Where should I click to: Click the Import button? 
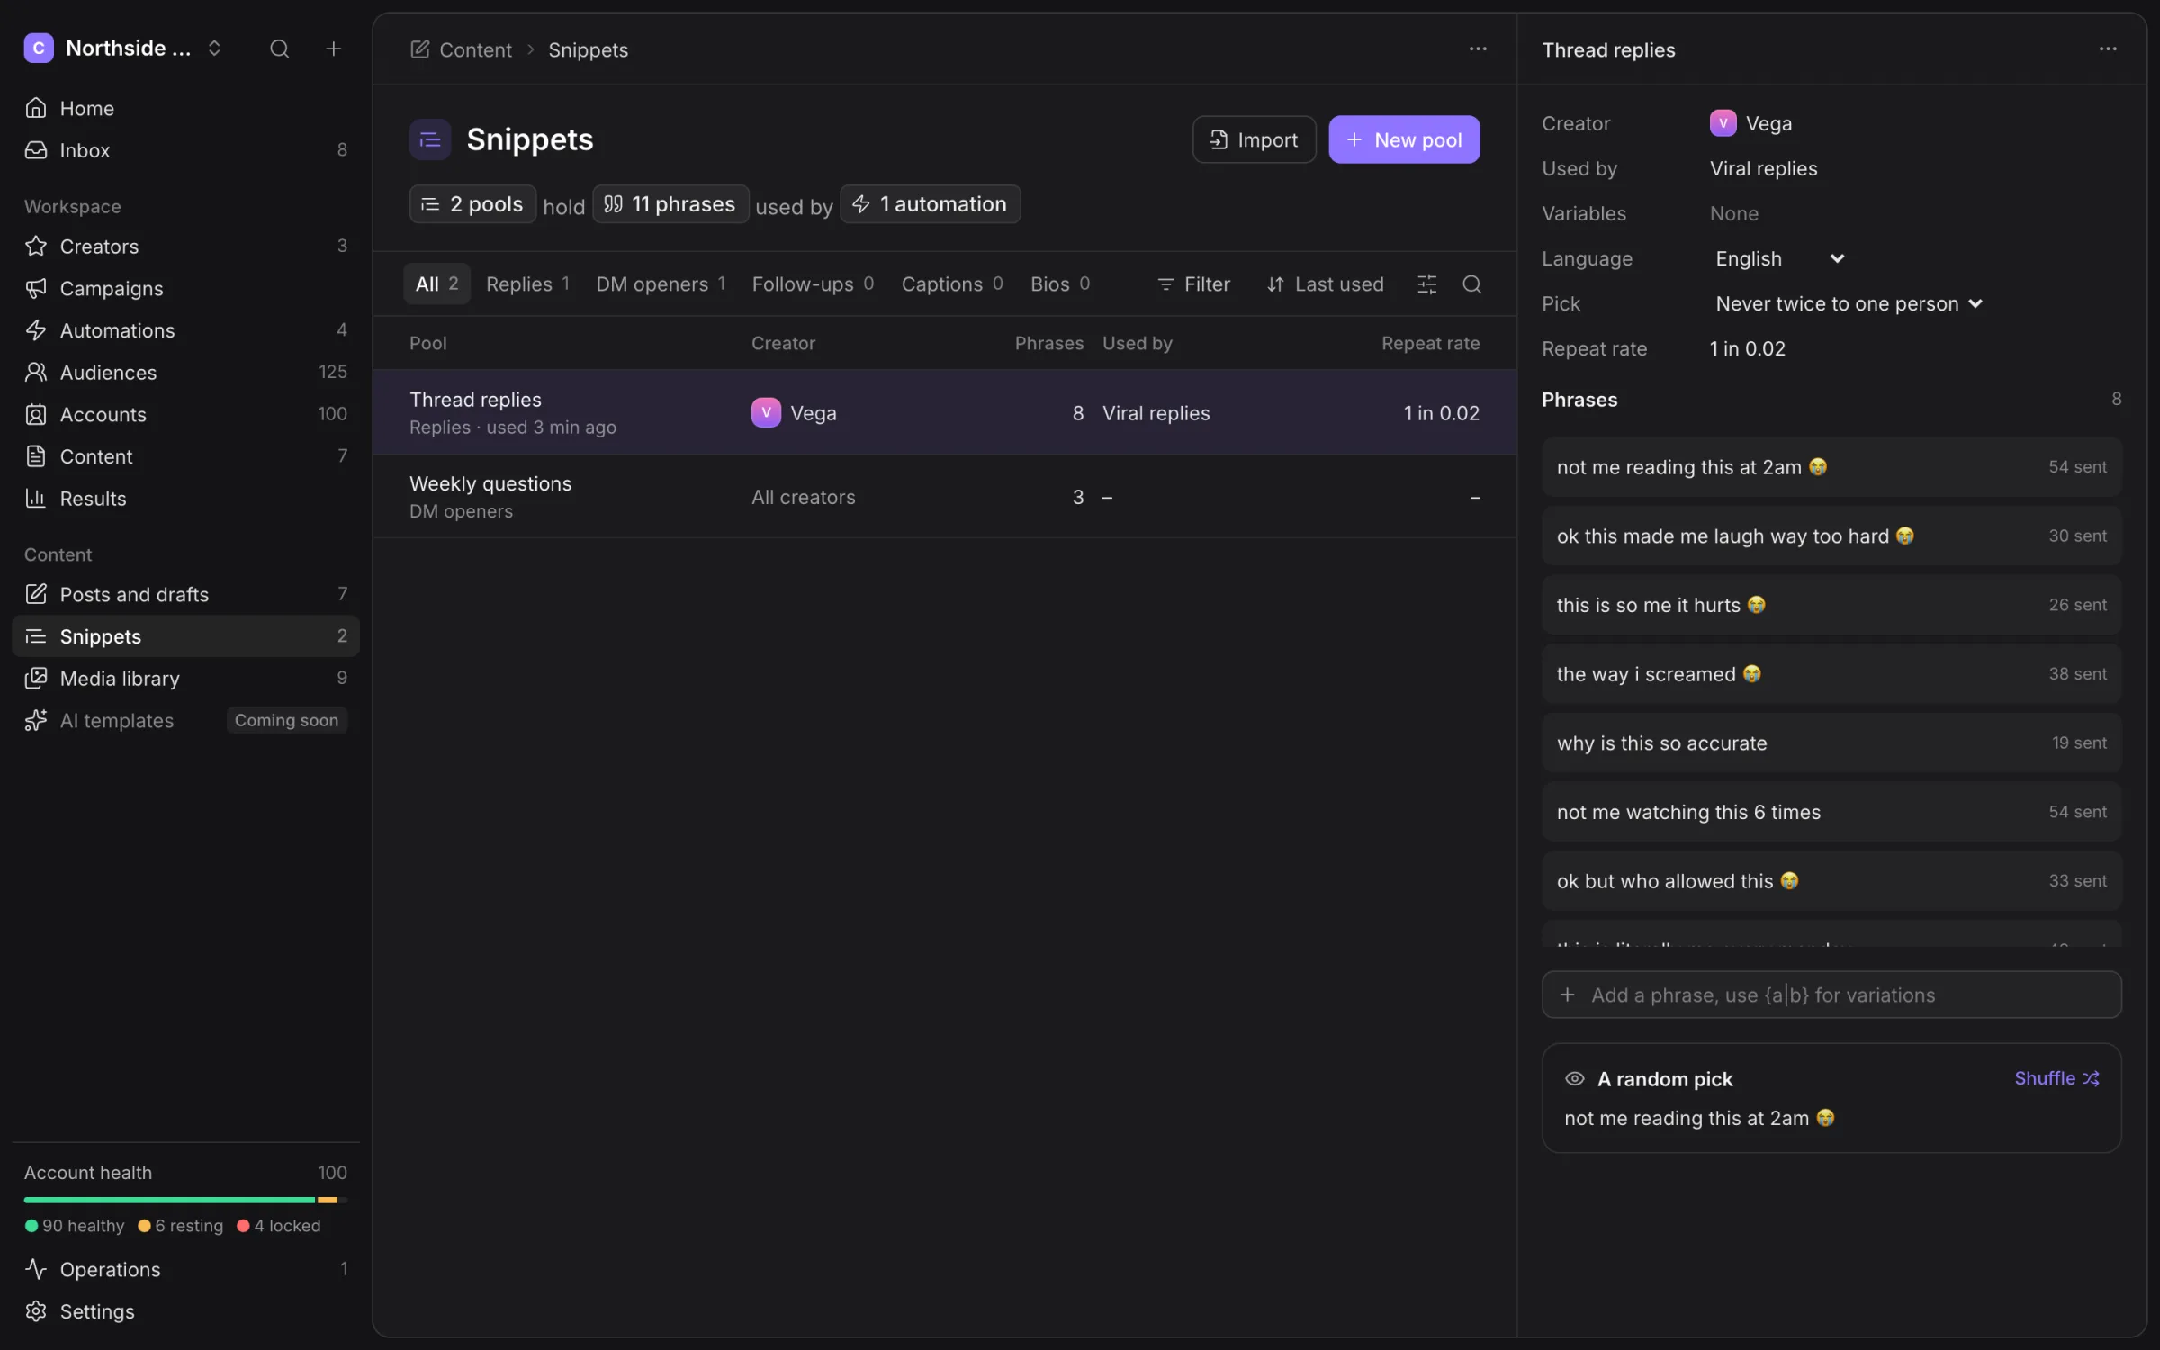(1255, 139)
